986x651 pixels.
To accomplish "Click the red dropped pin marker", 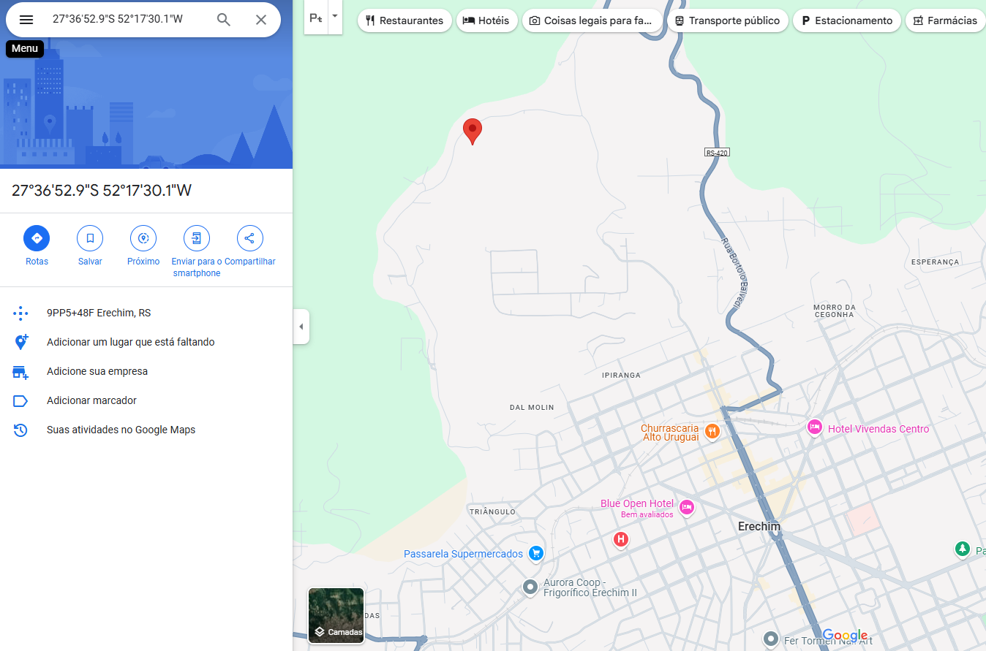I will click(473, 132).
